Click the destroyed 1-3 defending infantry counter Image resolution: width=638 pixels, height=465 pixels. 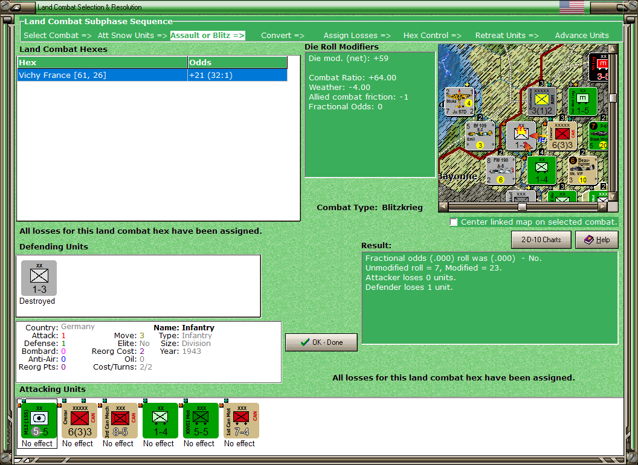coord(39,278)
